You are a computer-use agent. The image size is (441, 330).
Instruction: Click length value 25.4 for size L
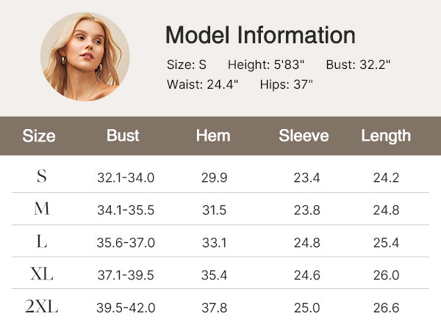click(x=386, y=243)
